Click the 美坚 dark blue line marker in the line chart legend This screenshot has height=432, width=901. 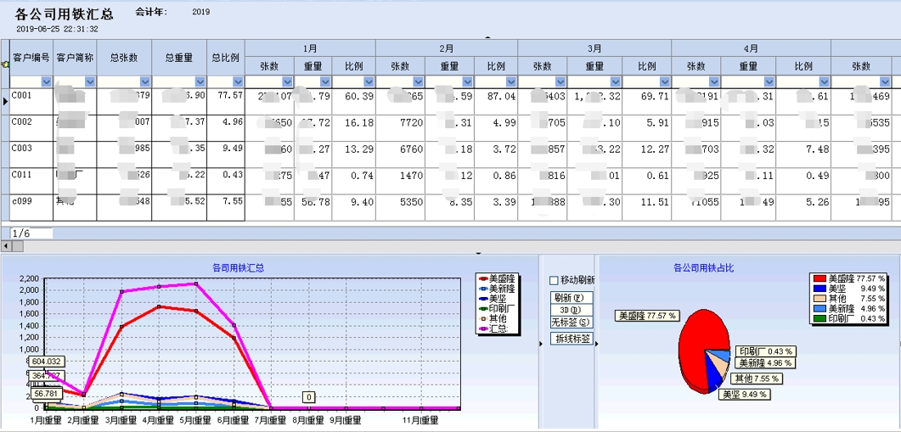pyautogui.click(x=483, y=299)
